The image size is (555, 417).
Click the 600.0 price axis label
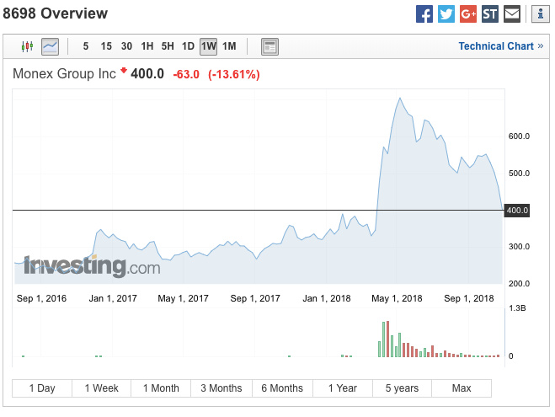point(519,136)
